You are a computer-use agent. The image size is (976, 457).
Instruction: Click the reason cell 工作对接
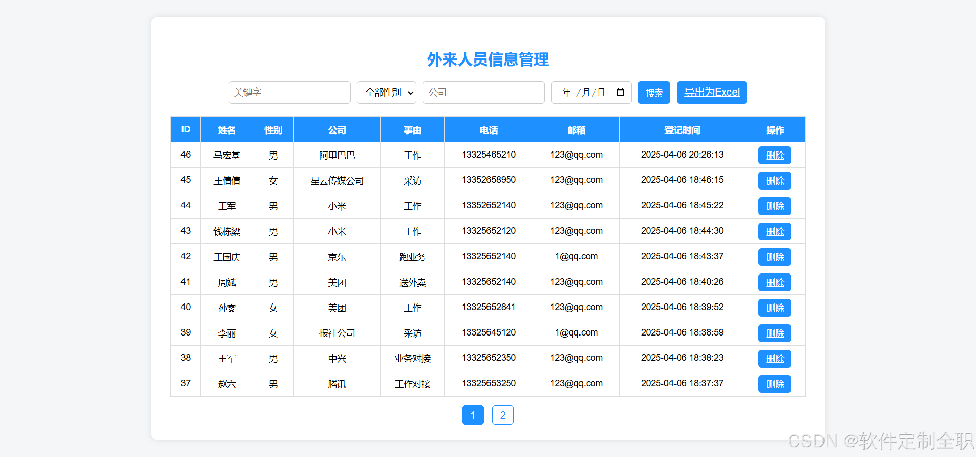point(412,384)
